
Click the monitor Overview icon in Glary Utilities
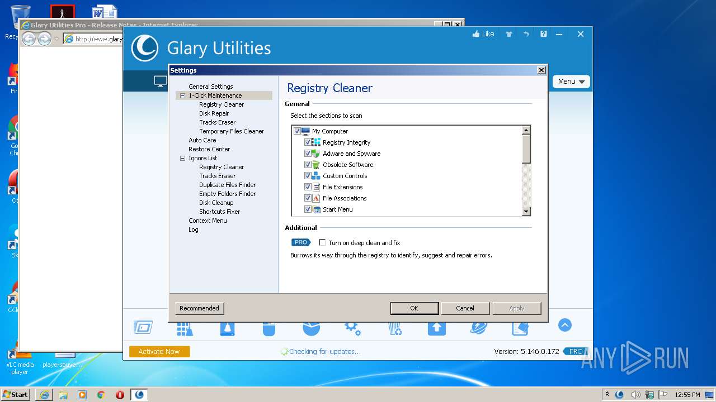161,82
